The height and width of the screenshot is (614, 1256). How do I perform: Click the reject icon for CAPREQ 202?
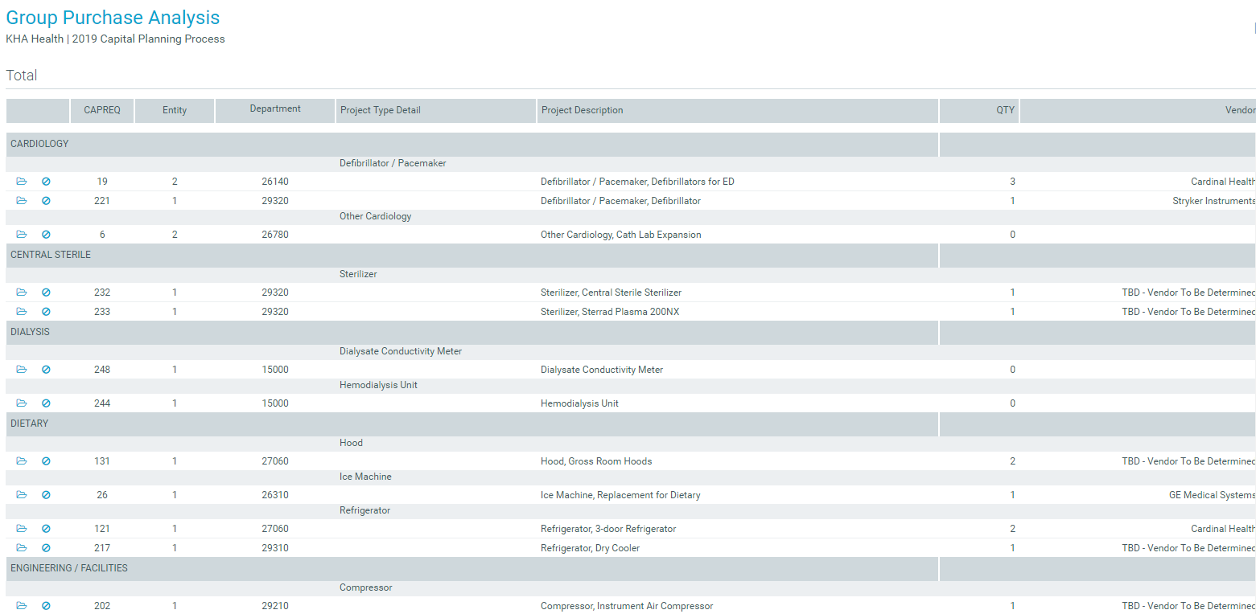[46, 606]
